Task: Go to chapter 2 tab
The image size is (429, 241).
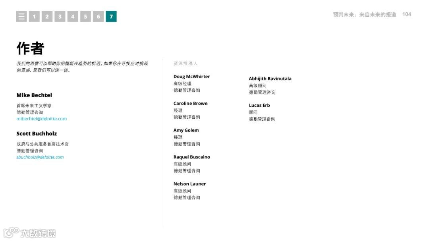Action: pyautogui.click(x=47, y=16)
